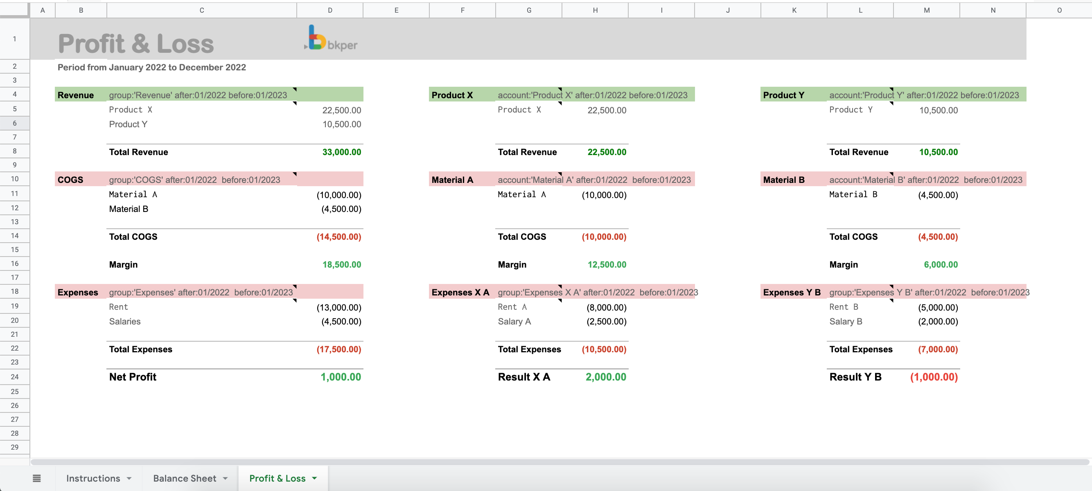Screen dimensions: 1092x491
Task: Select the Total Revenue 33,000.00 cell
Action: click(x=341, y=152)
